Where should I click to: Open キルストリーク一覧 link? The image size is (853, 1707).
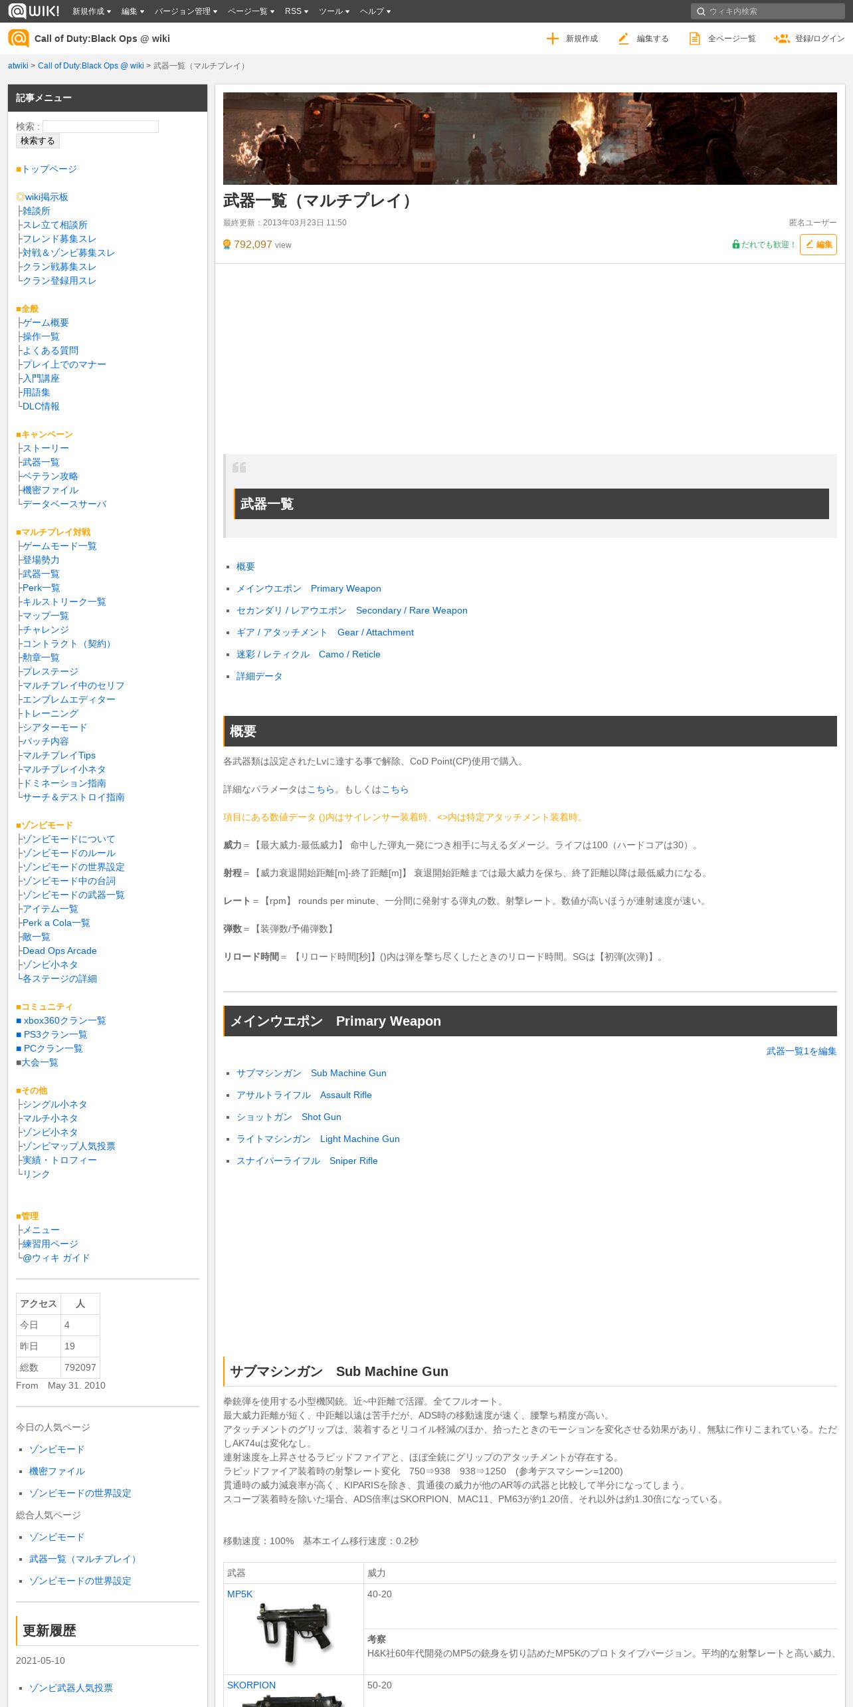pos(64,602)
